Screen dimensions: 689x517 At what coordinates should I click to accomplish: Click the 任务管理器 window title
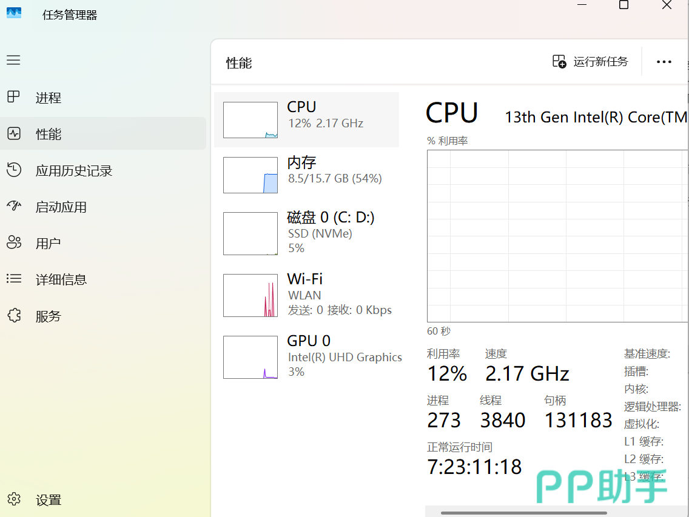tap(69, 15)
